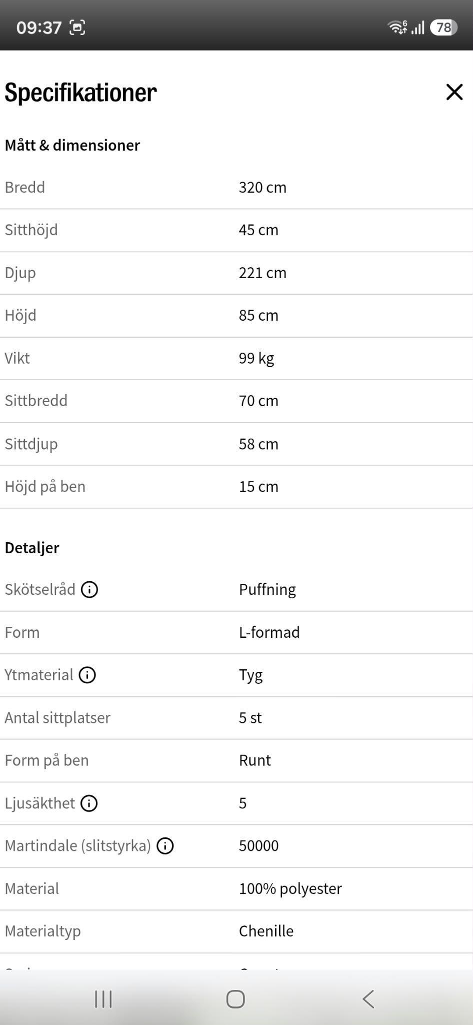This screenshot has width=473, height=1025.
Task: Tap the Mått & dimensioner heading
Action: pos(72,145)
